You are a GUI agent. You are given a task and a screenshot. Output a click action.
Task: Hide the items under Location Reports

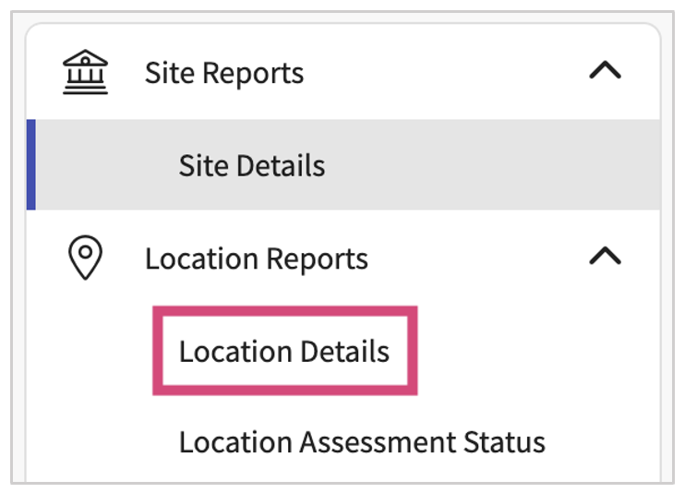coord(605,258)
